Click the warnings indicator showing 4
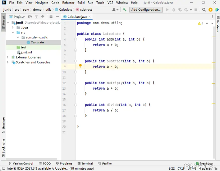Screen dimensions: 220x171 click(x=201, y=23)
